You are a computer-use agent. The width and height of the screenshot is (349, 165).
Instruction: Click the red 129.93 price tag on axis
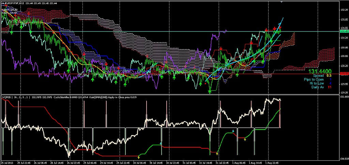pyautogui.click(x=344, y=74)
